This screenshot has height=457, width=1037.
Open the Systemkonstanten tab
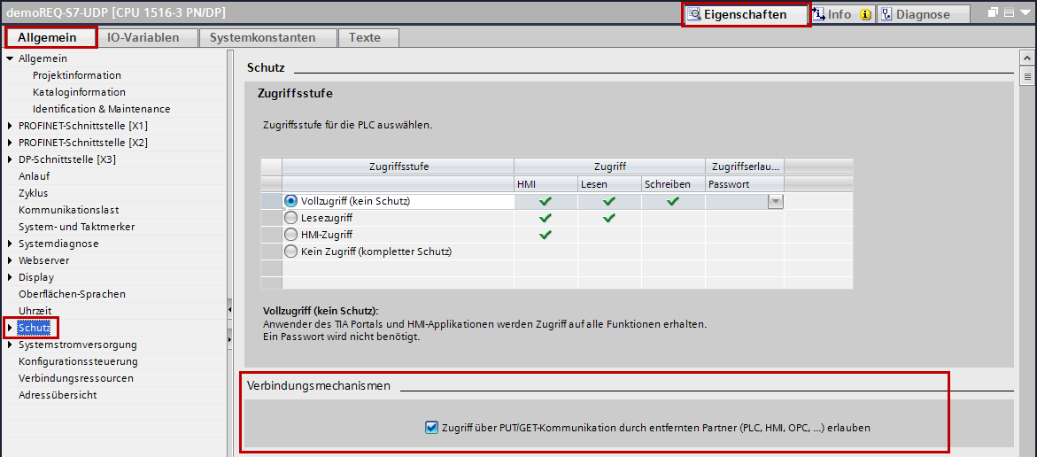pyautogui.click(x=262, y=37)
